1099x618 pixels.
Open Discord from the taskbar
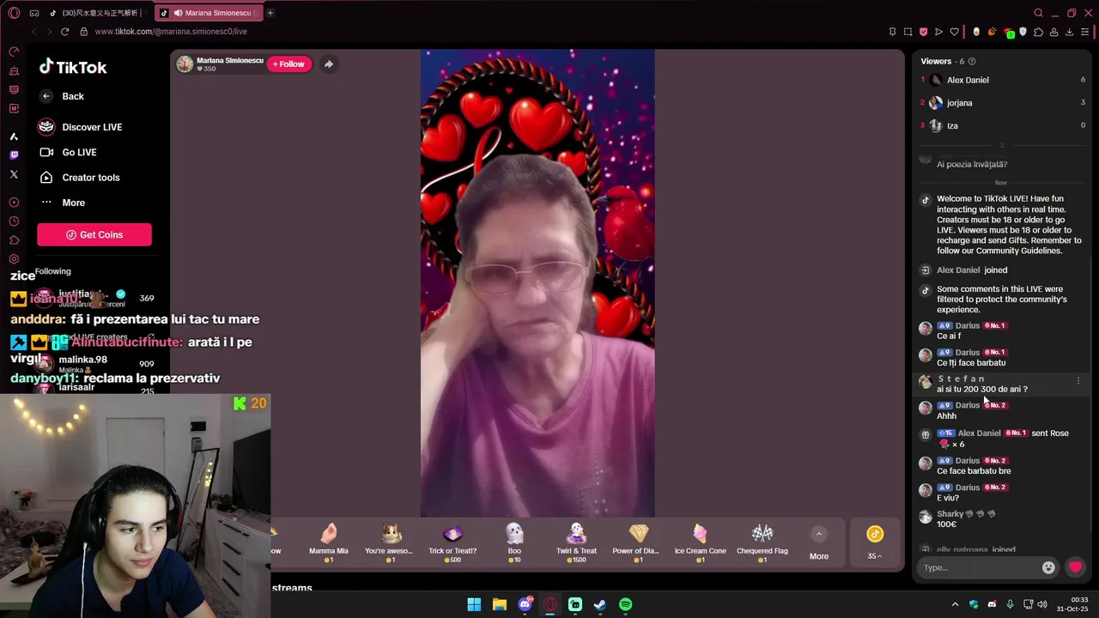click(525, 604)
